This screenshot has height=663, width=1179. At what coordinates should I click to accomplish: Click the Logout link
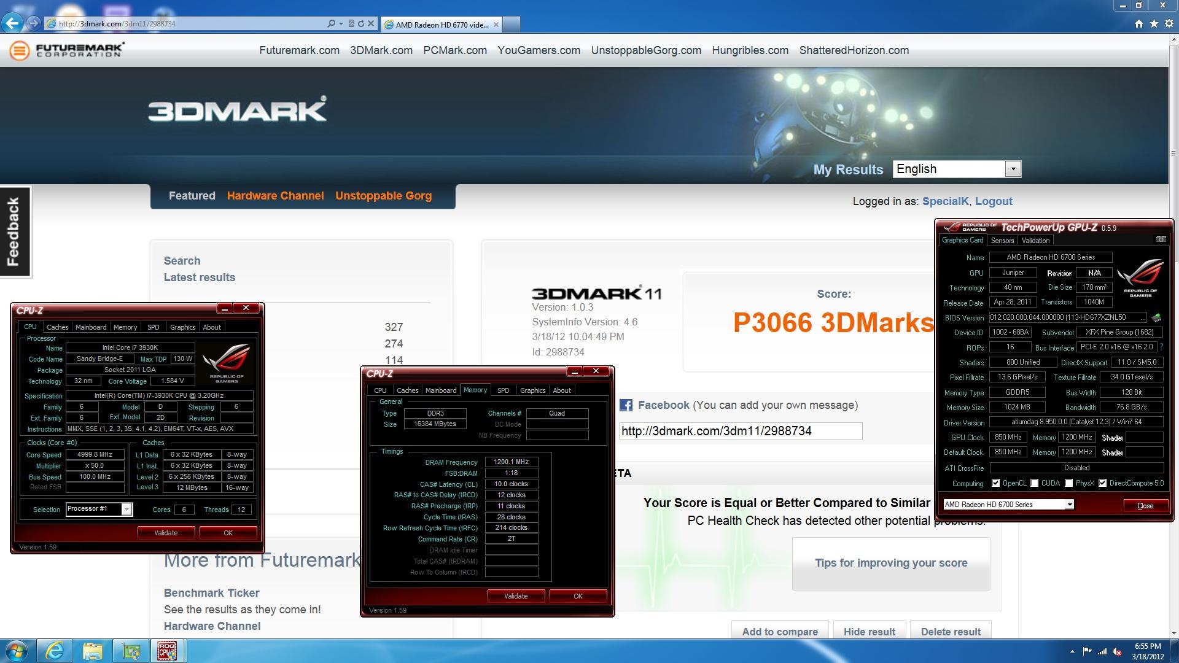(994, 201)
